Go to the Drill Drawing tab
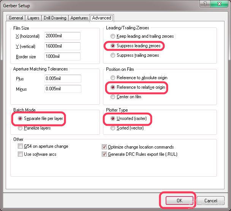 click(x=55, y=18)
